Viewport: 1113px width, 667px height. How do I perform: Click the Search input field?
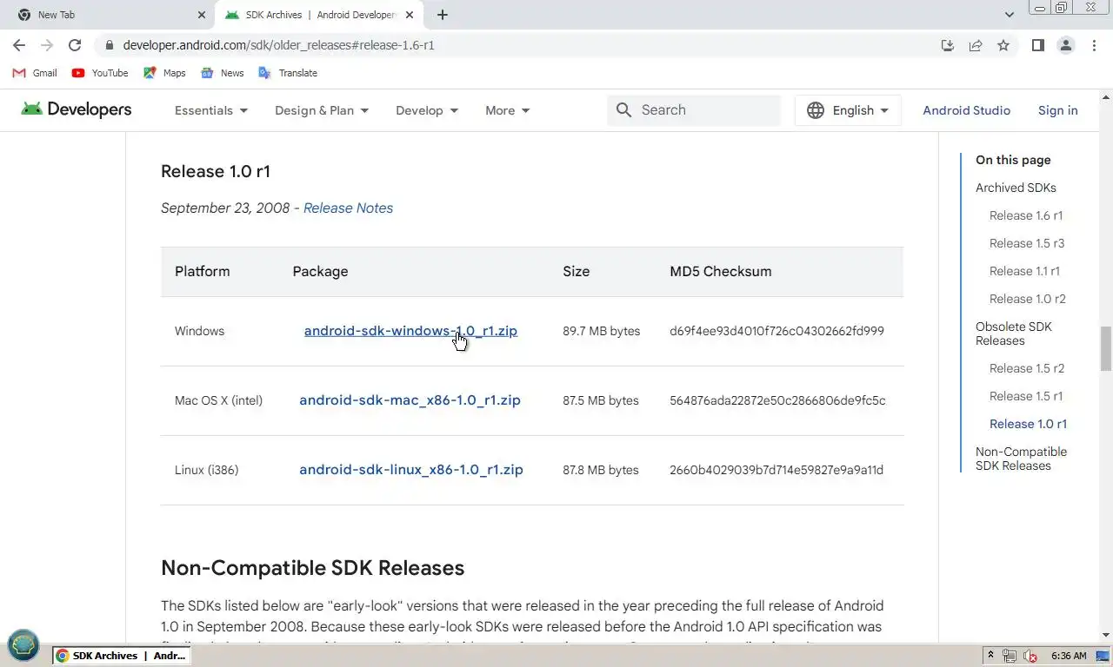click(704, 110)
